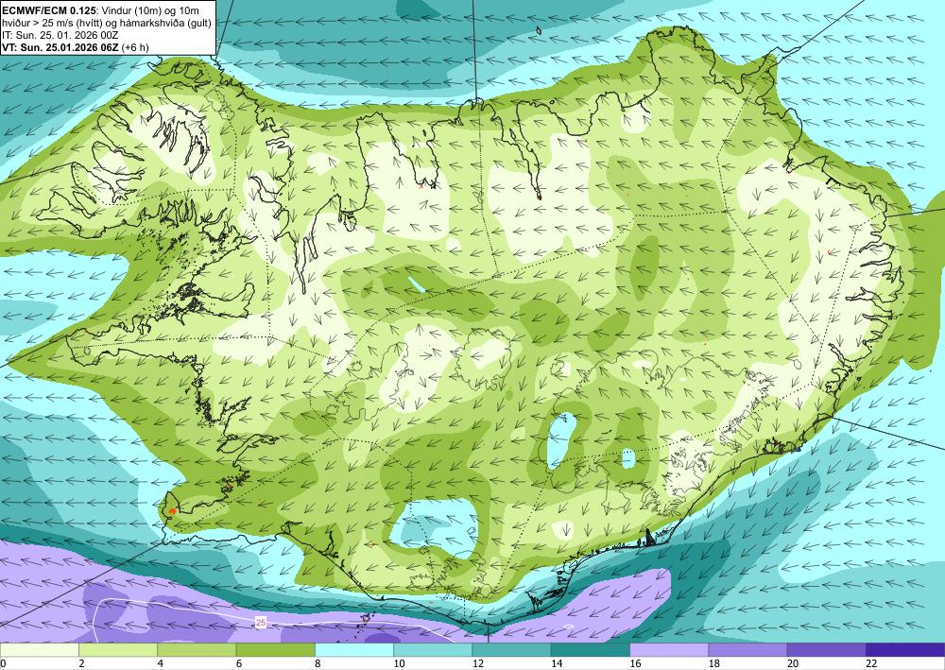Click the 10–12 m/s legend swatch
Image resolution: width=945 pixels, height=670 pixels.
click(x=434, y=650)
